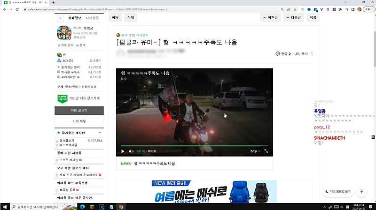Switch to the 나의활동 tab

point(93,17)
